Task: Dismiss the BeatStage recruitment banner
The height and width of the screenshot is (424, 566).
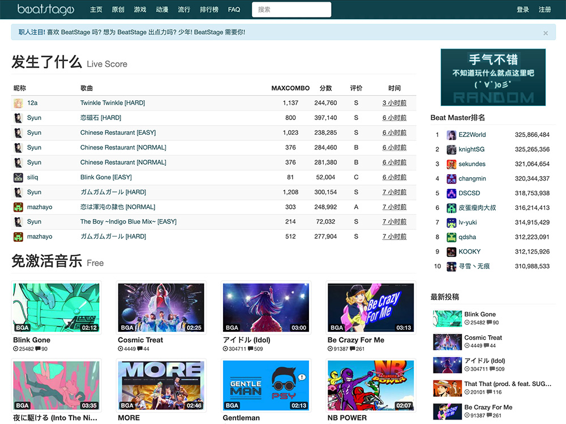Action: pos(546,33)
